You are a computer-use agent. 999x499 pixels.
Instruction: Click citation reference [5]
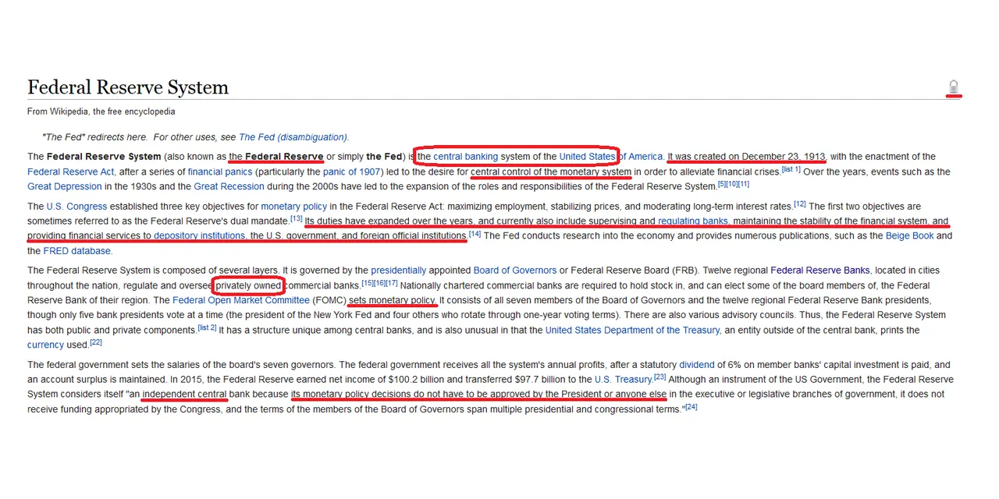point(722,184)
